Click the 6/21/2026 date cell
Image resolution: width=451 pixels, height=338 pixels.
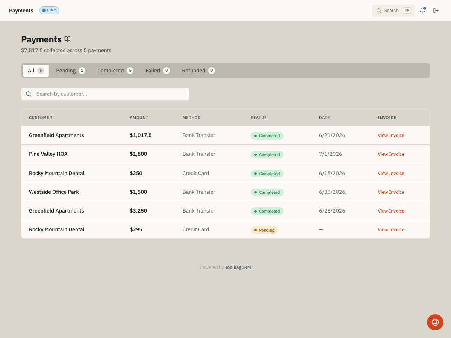pyautogui.click(x=332, y=135)
